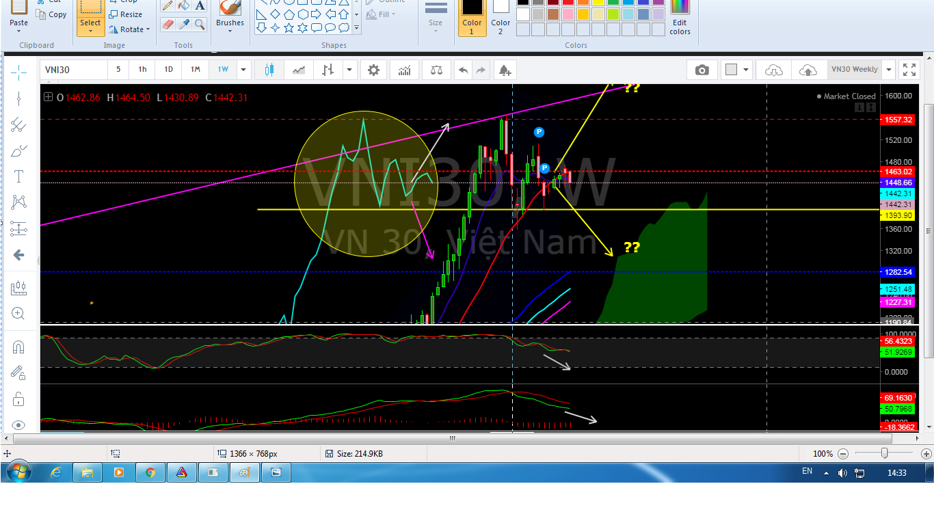Select the text tool in the chart sidebar
This screenshot has width=934, height=525.
[x=18, y=177]
